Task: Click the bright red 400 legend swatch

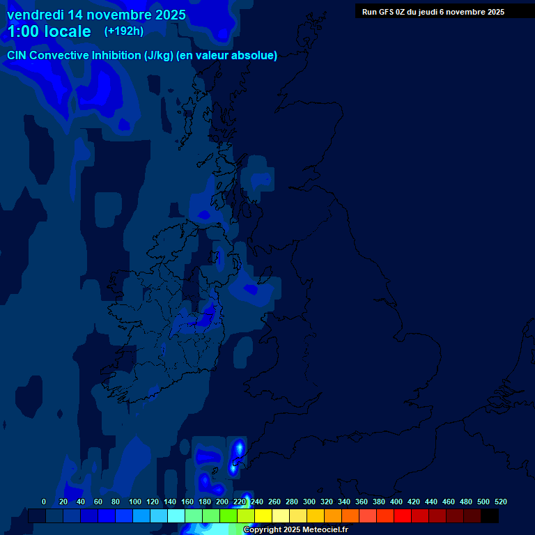Action: coord(403,516)
